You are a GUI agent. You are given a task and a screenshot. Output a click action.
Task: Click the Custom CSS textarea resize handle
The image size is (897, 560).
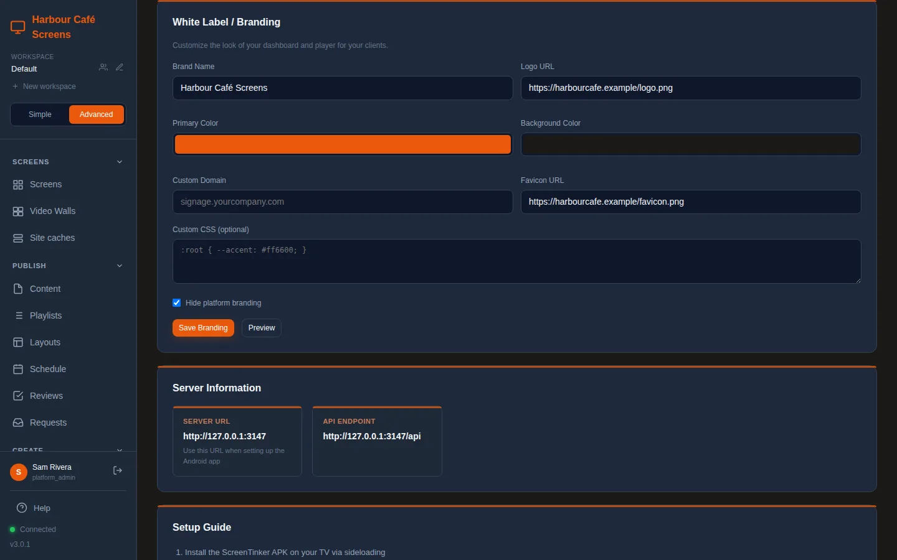point(858,280)
